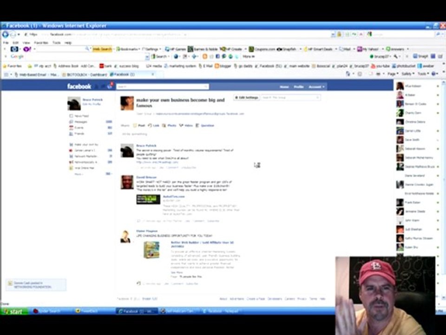Open the Edit menu
The image size is (446, 335).
click(15, 43)
